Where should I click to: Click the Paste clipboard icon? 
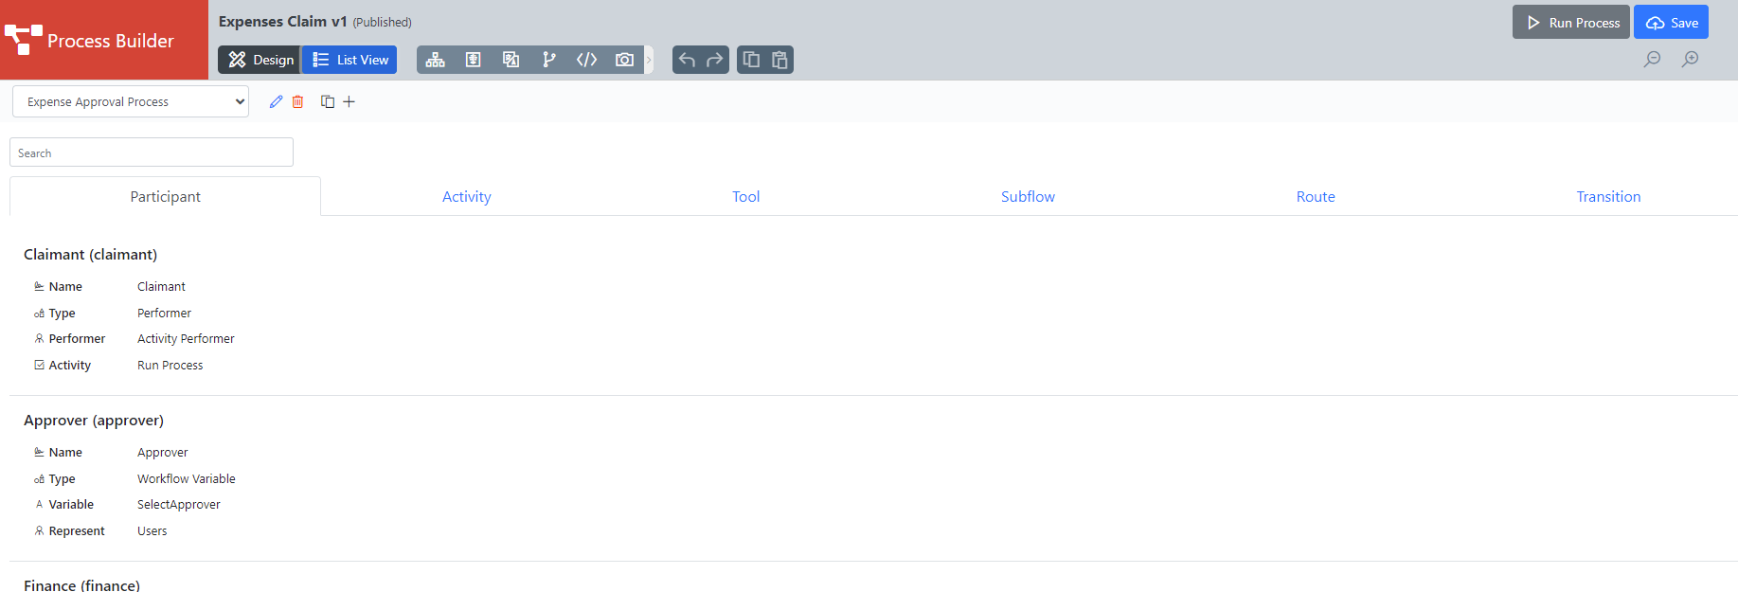779,60
